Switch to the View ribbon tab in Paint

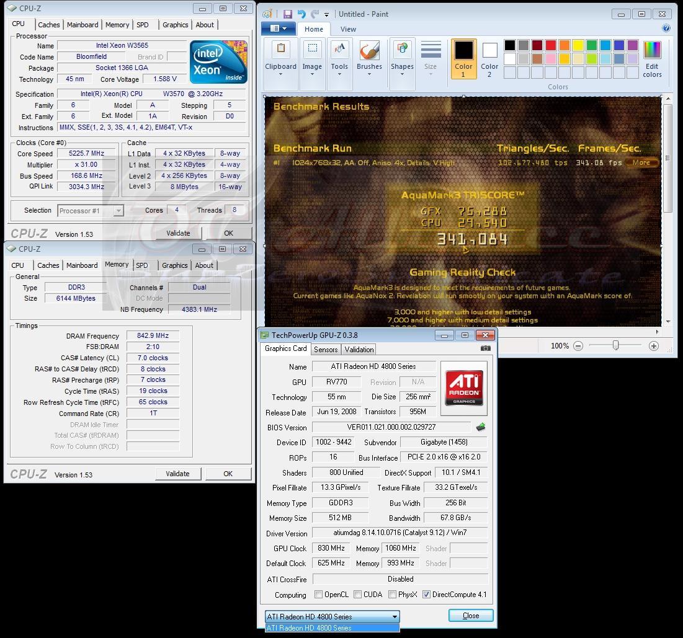coord(348,29)
